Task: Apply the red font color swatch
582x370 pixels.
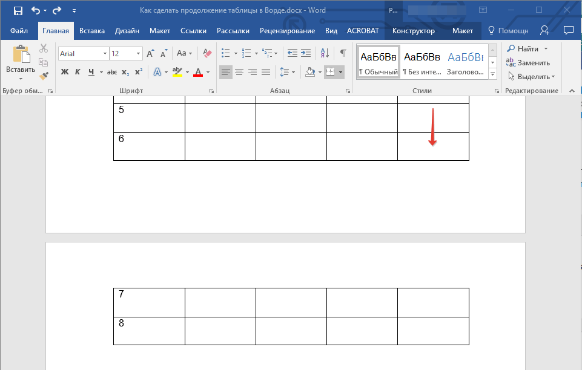Action: (x=197, y=72)
